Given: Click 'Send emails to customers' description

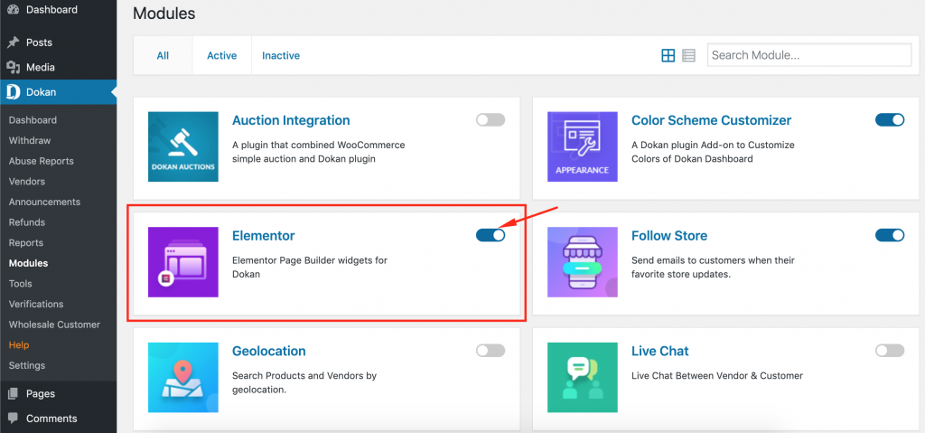Looking at the screenshot, I should point(714,267).
